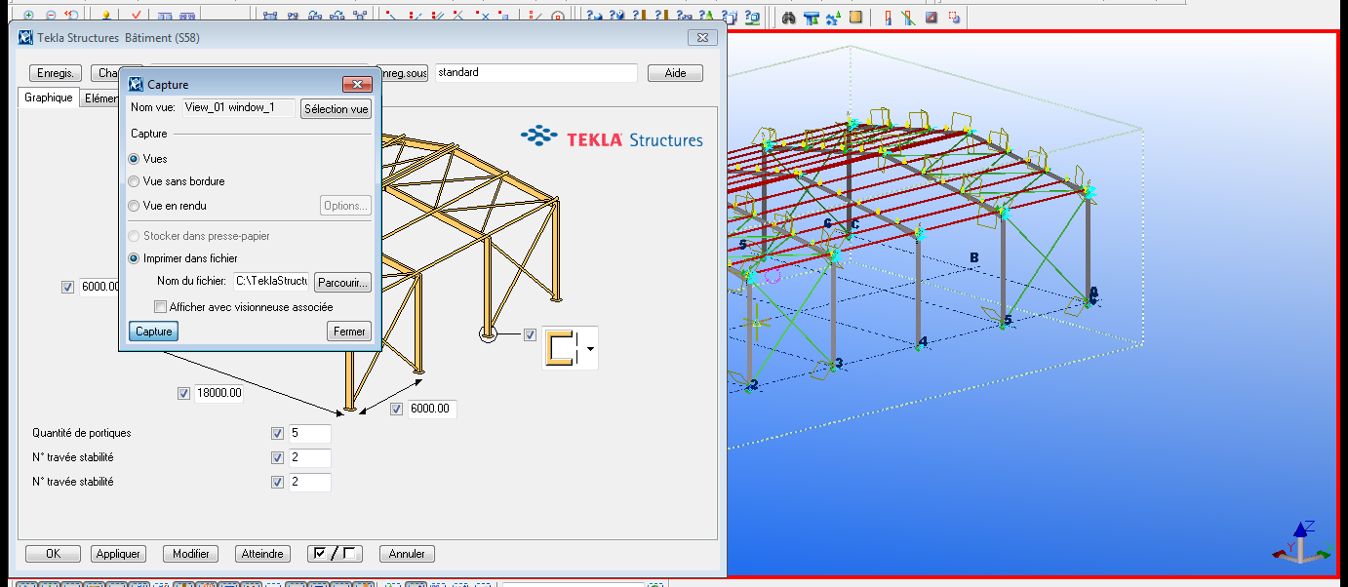
Task: Click the Appliquer button
Action: click(x=118, y=554)
